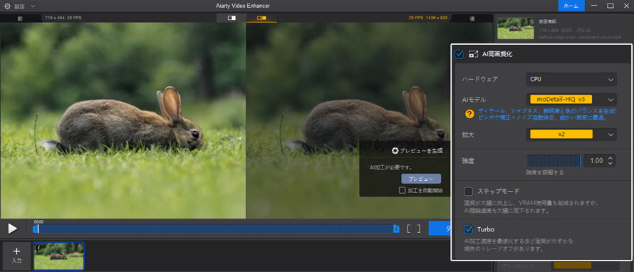Click the info icon on the clip thumbnail

(x=38, y=247)
